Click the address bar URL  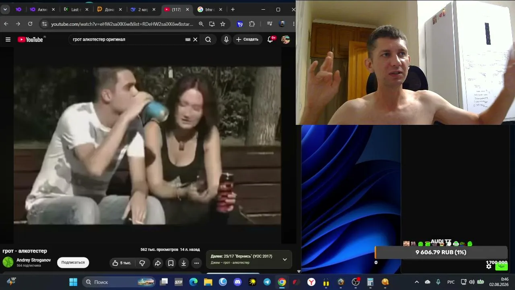(122, 24)
